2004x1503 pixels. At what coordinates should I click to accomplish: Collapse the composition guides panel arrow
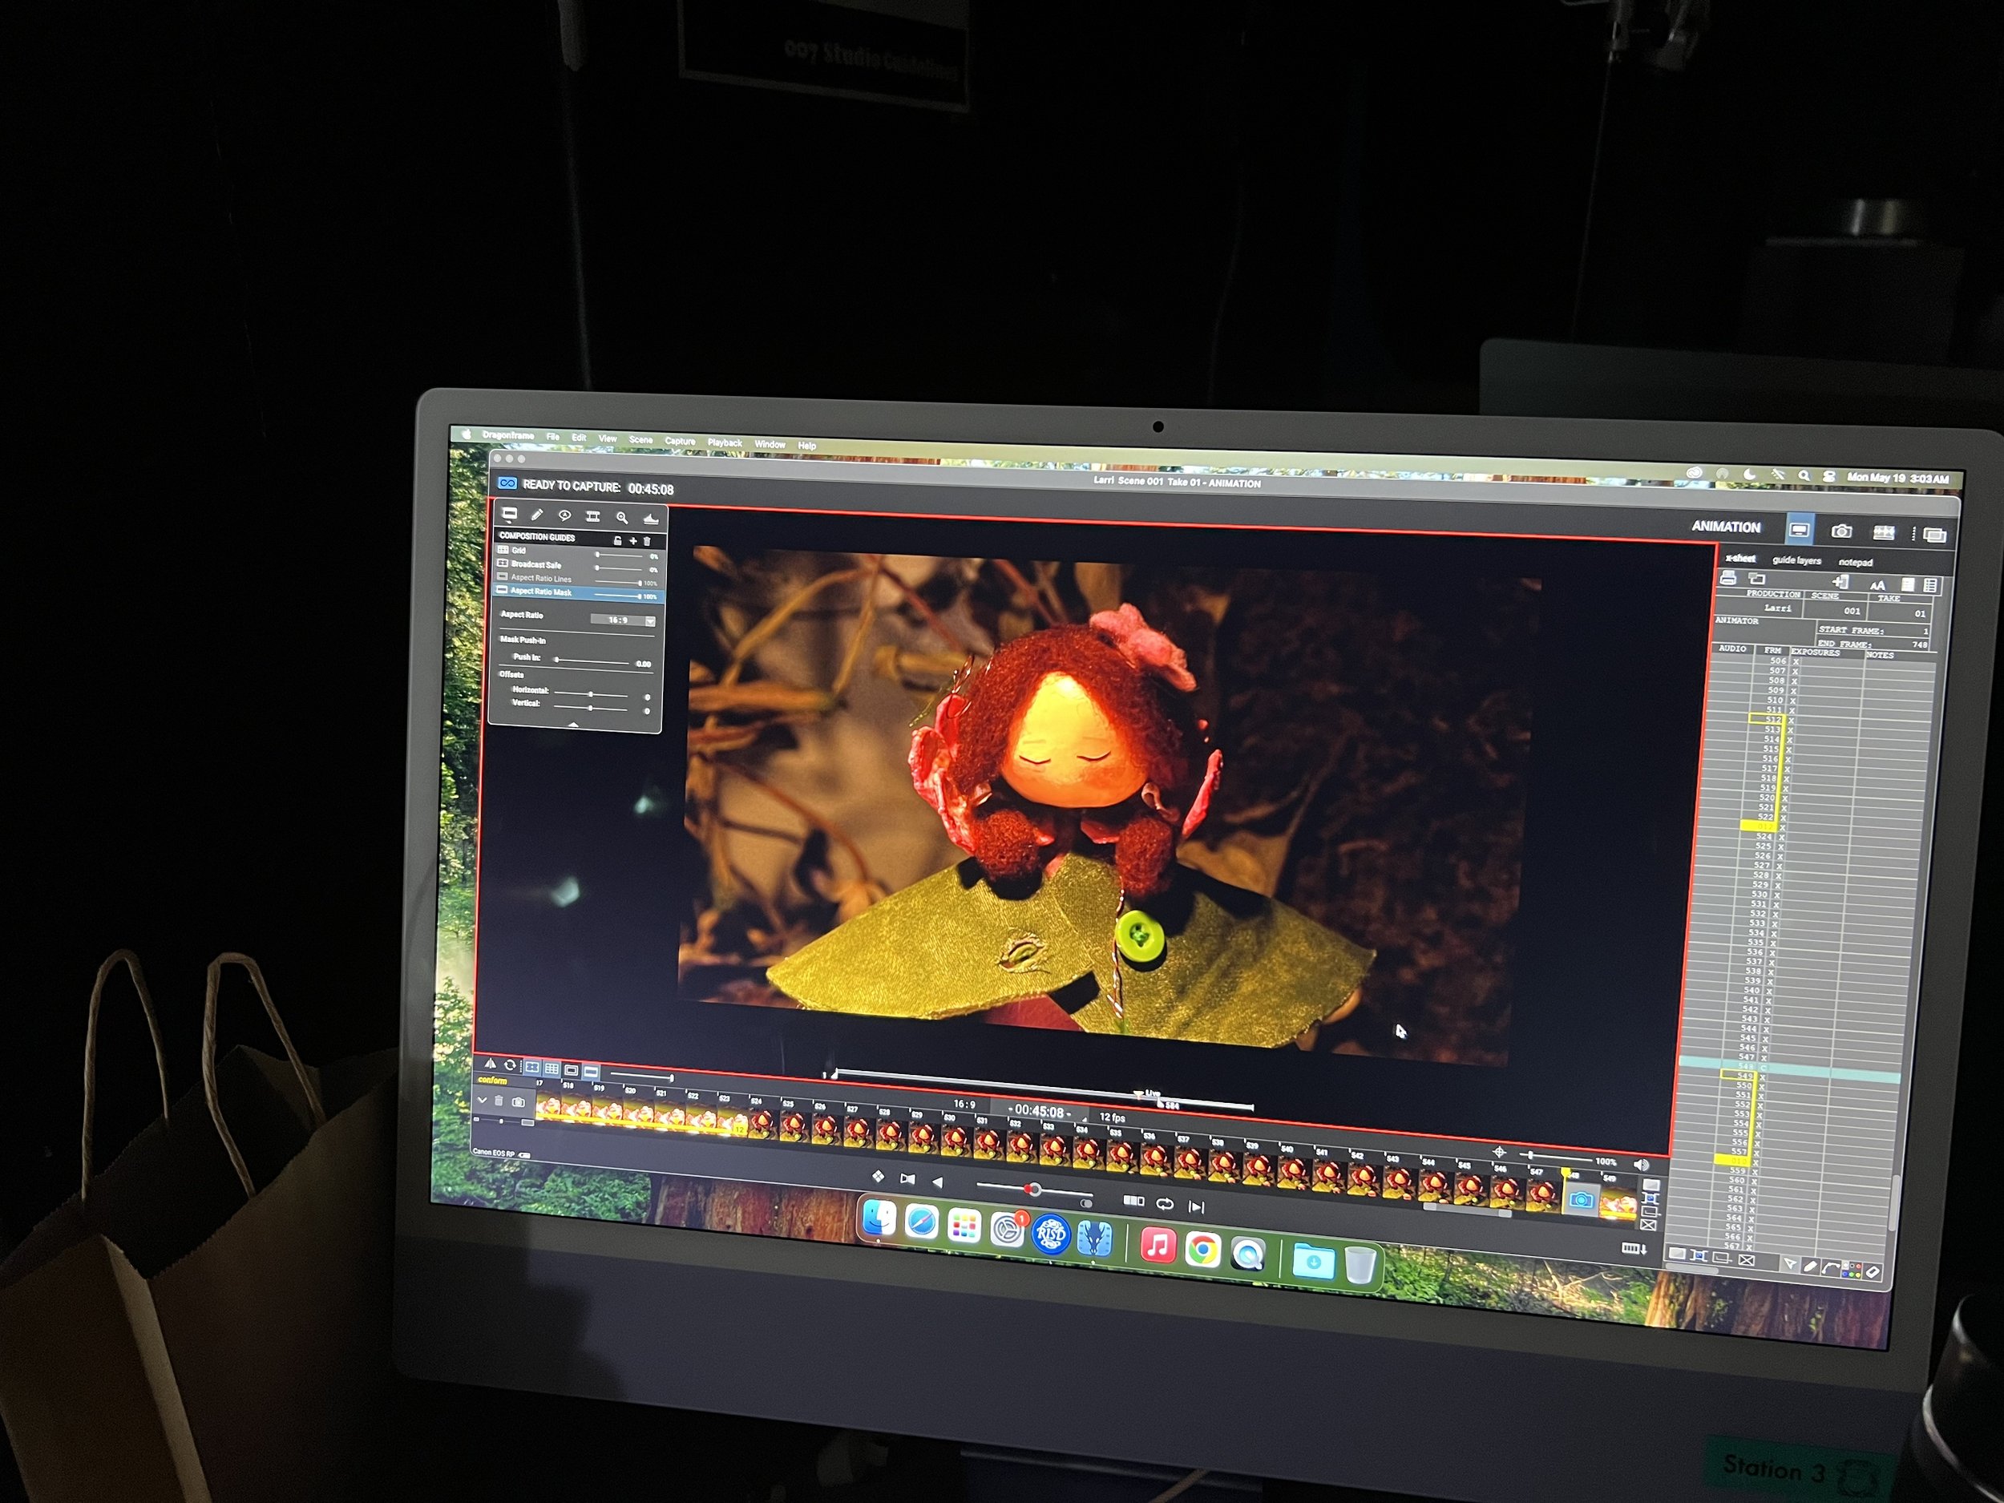(572, 725)
